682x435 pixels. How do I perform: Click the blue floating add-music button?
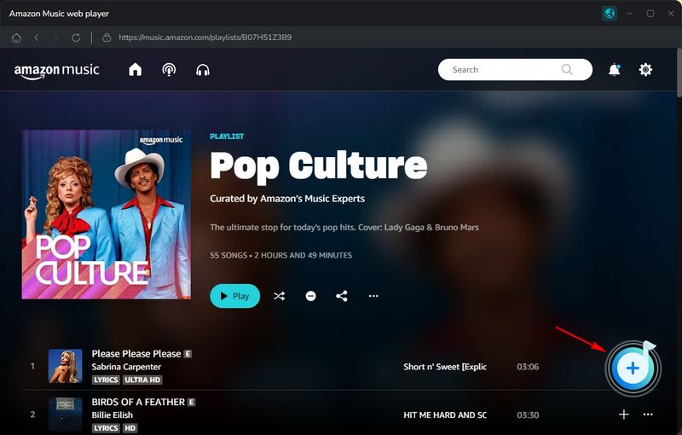pos(632,368)
